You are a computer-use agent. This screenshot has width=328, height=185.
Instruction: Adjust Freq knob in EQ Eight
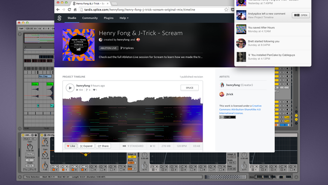pyautogui.click(x=45, y=142)
